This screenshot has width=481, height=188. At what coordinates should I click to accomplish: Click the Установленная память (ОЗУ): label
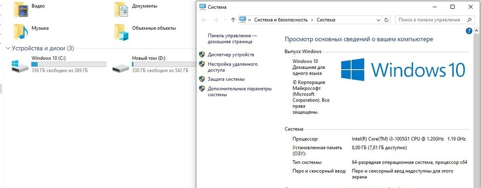[x=317, y=150]
